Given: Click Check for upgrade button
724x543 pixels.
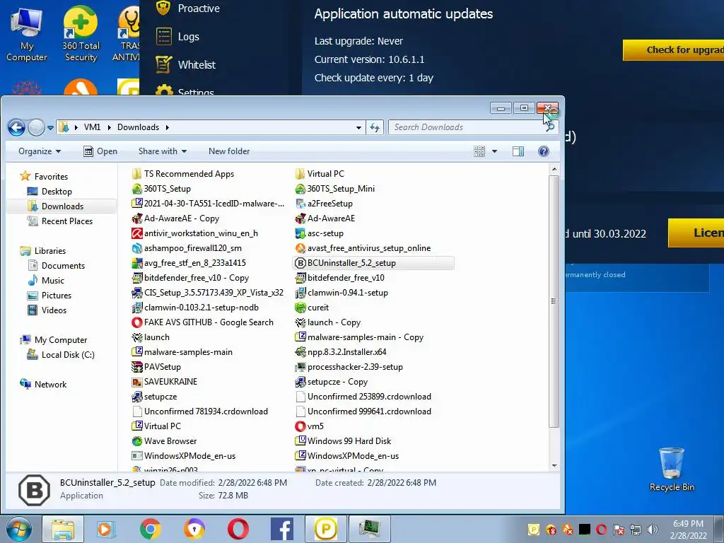Looking at the screenshot, I should [x=673, y=50].
